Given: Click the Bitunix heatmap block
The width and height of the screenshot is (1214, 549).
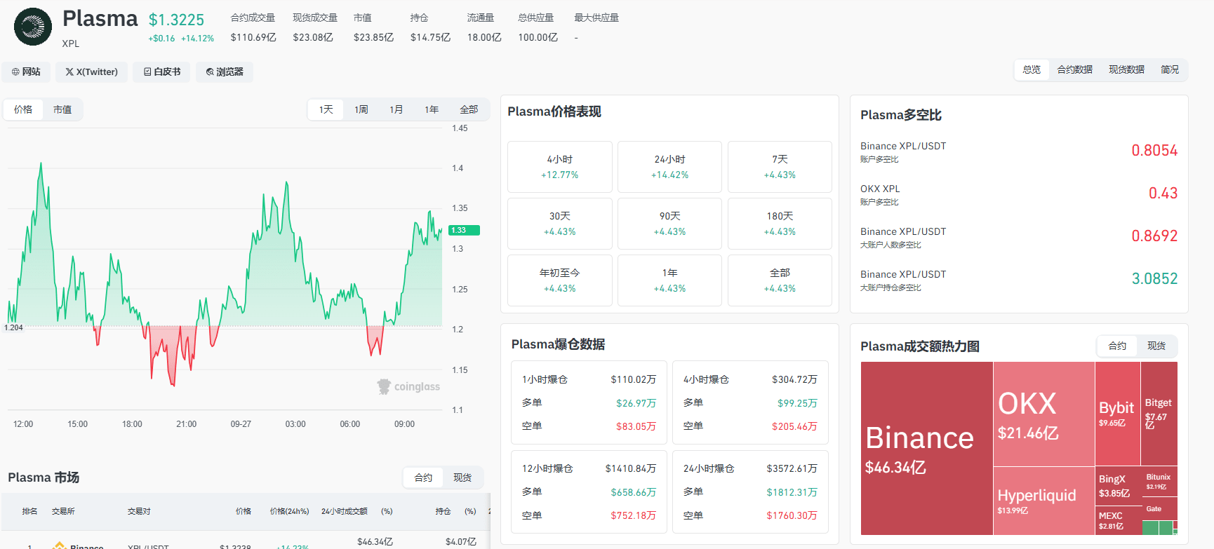Looking at the screenshot, I should (x=1159, y=482).
